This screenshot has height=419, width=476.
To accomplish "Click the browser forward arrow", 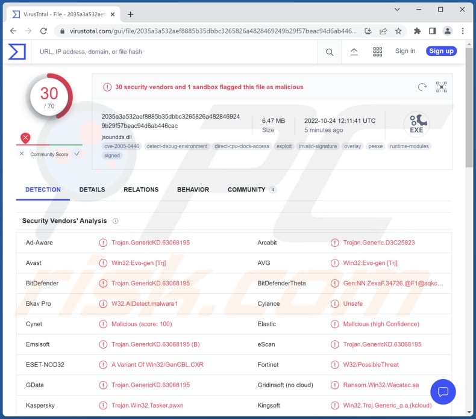I will (x=28, y=31).
